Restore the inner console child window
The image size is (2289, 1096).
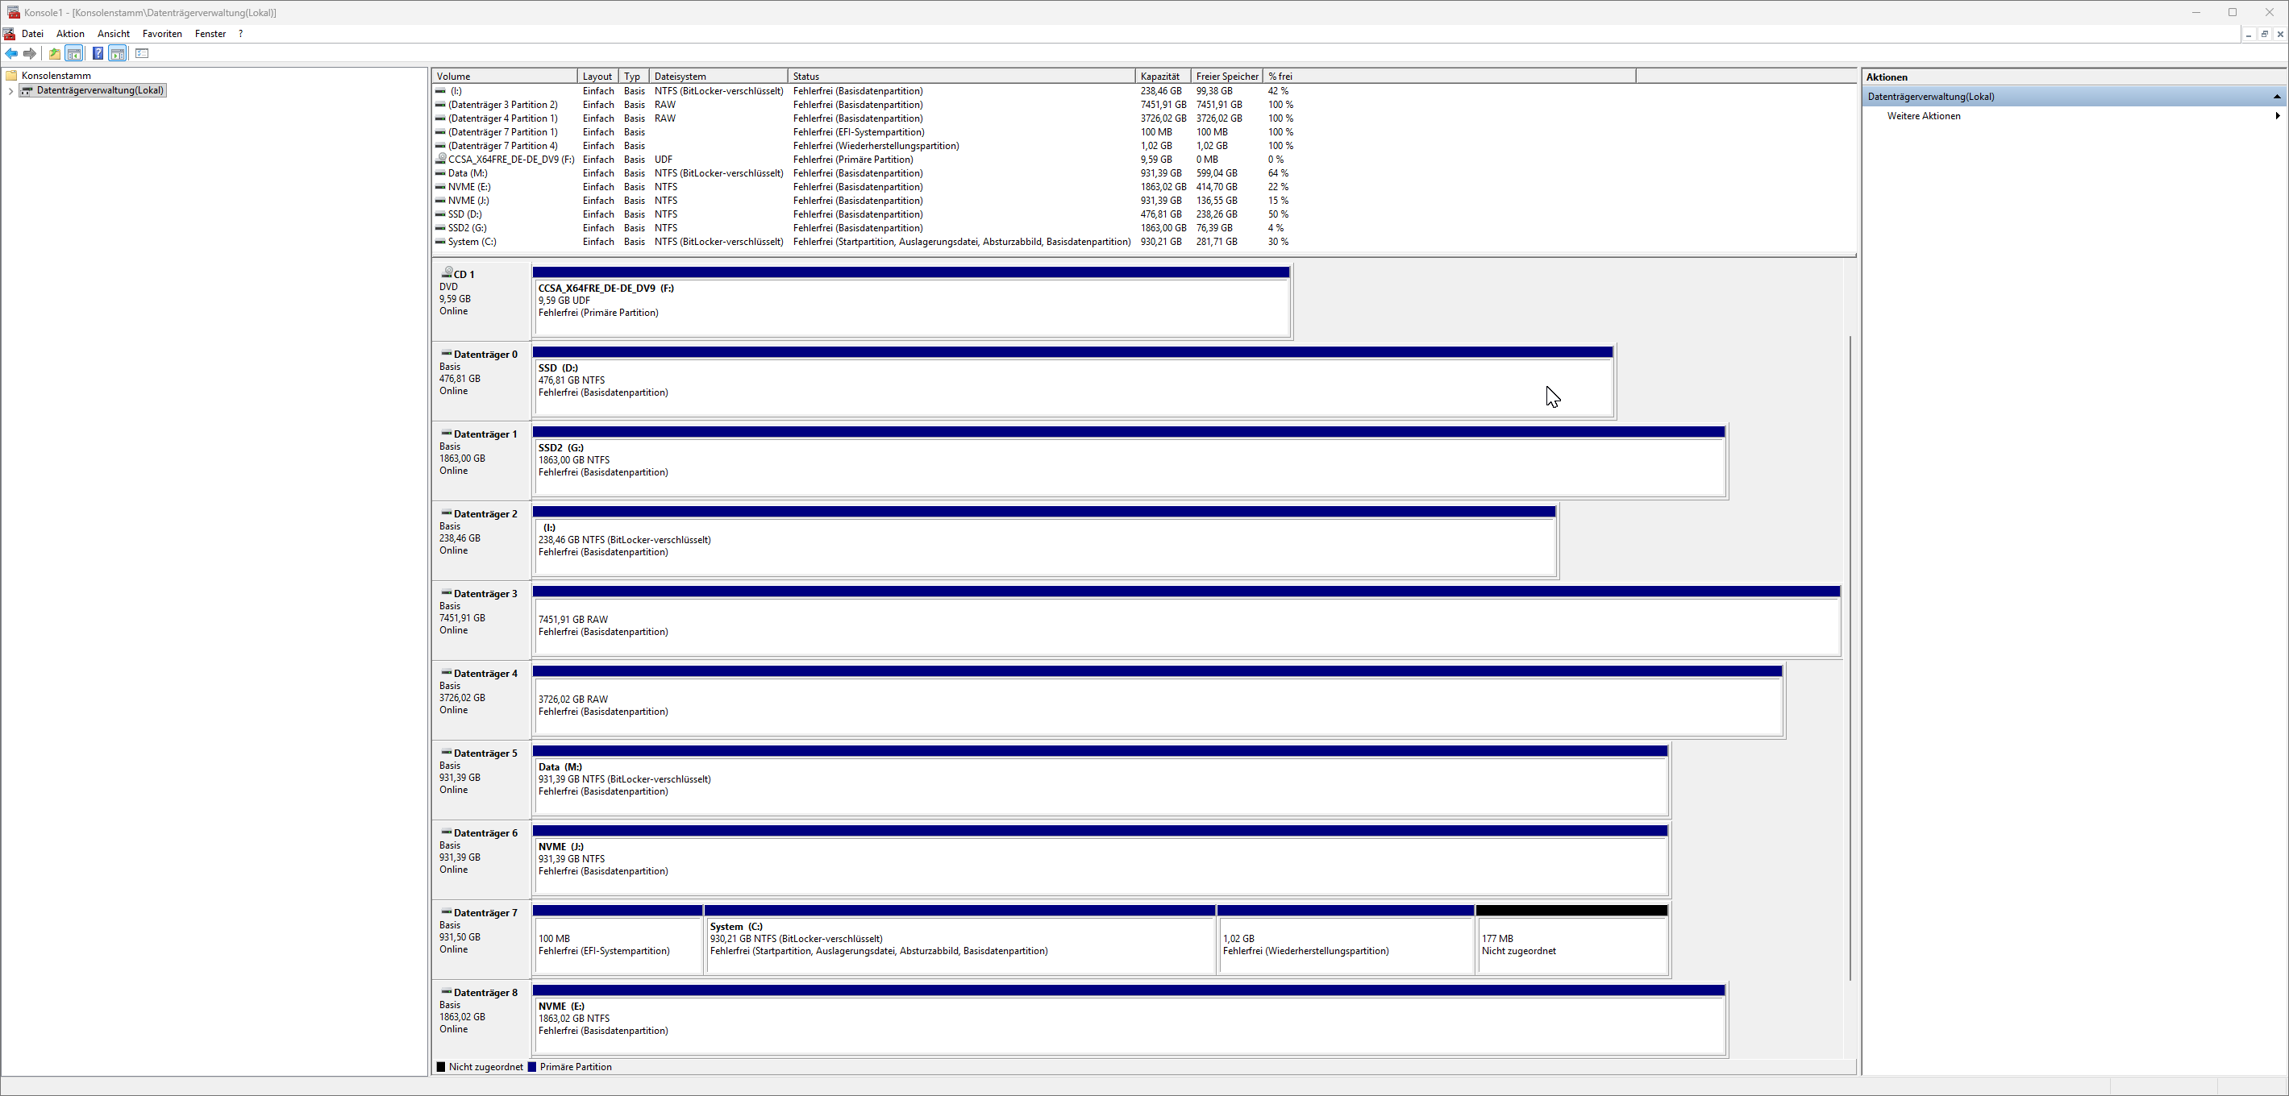(2264, 34)
